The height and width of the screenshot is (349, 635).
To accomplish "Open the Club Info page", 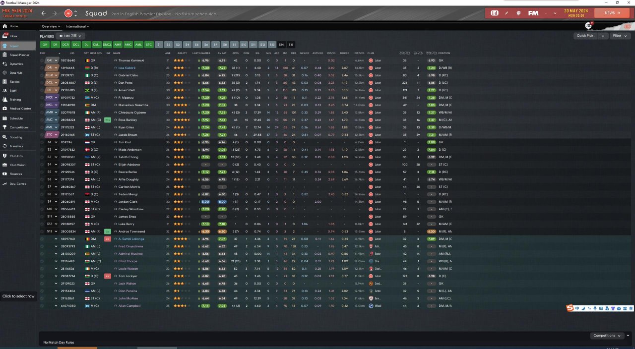I will click(18, 156).
